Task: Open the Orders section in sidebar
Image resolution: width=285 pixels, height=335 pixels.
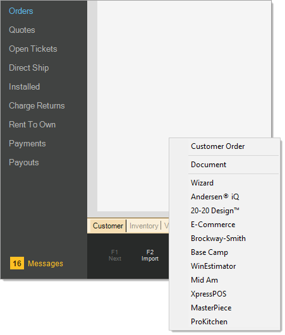Action: click(21, 11)
